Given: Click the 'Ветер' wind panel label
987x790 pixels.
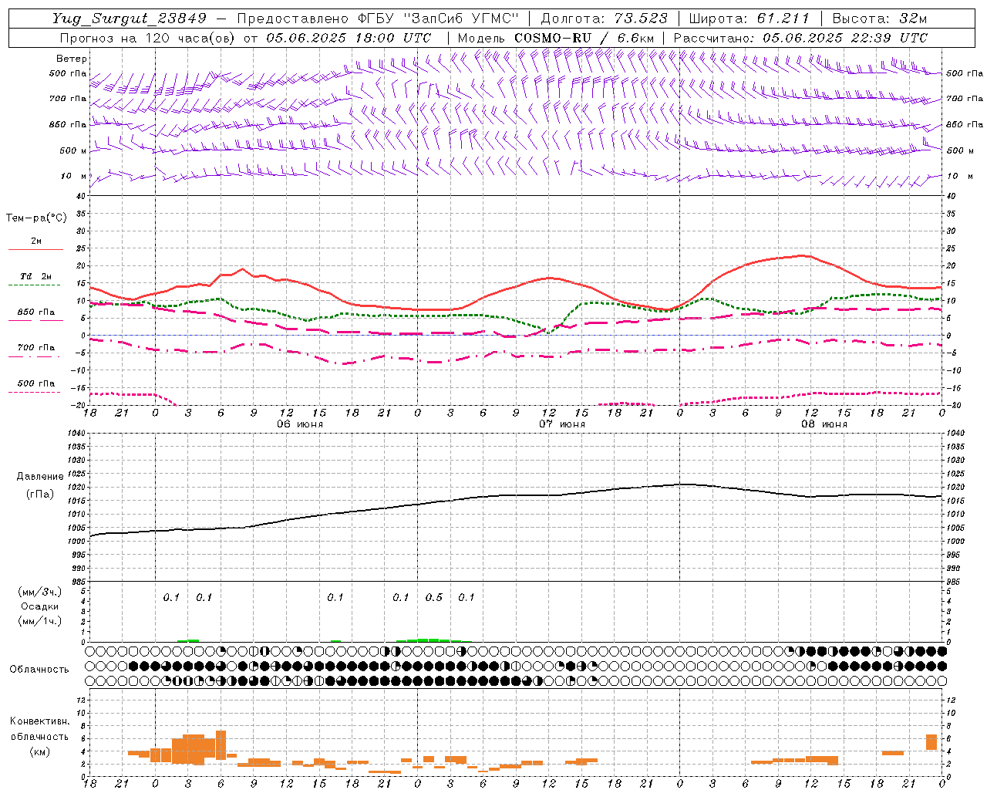Looking at the screenshot, I should [72, 59].
